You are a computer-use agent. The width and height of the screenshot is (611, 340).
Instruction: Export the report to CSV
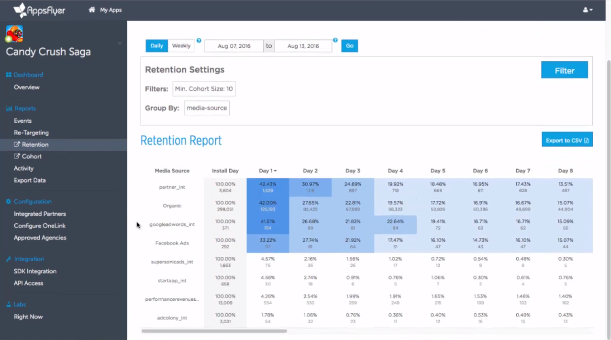pyautogui.click(x=567, y=140)
